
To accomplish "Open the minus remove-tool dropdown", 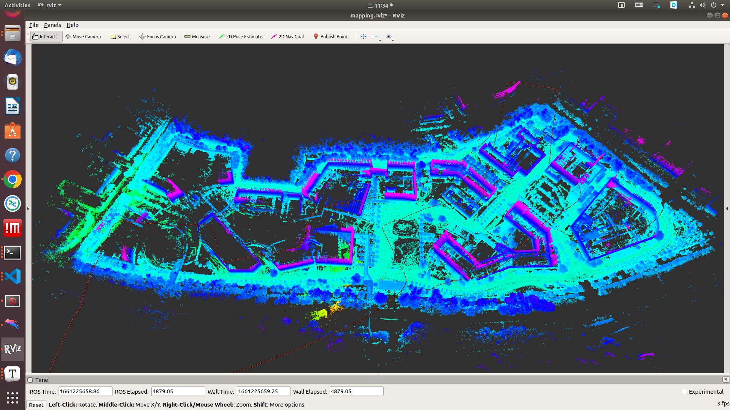I will tap(377, 37).
